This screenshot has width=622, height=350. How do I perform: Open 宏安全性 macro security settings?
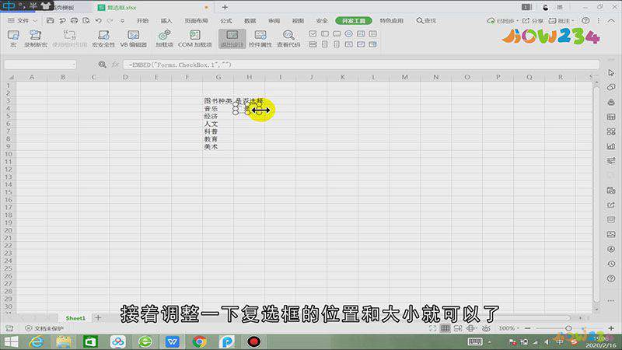tap(103, 38)
